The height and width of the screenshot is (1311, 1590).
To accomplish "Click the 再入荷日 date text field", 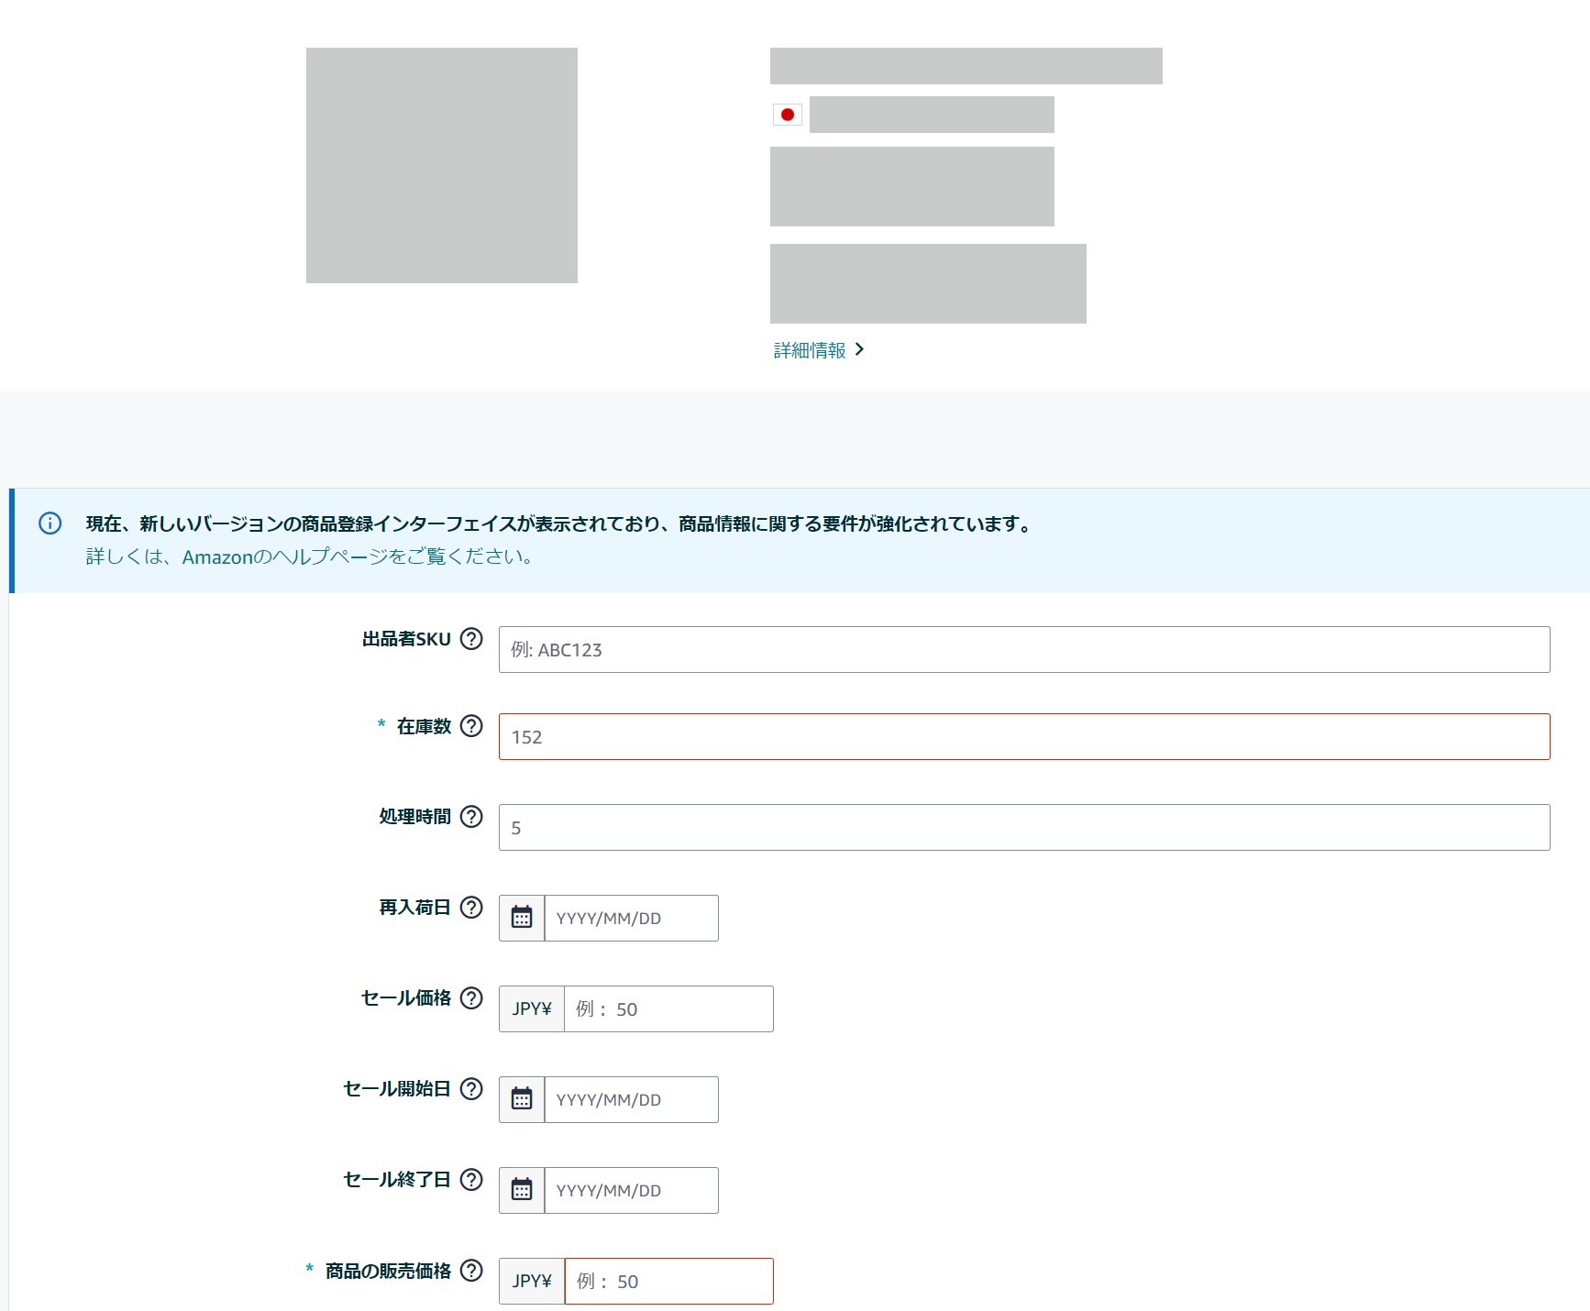I will [631, 917].
